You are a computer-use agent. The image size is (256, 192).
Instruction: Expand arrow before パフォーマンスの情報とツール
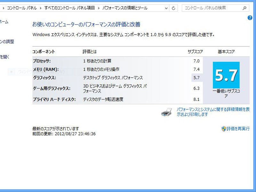coord(99,8)
